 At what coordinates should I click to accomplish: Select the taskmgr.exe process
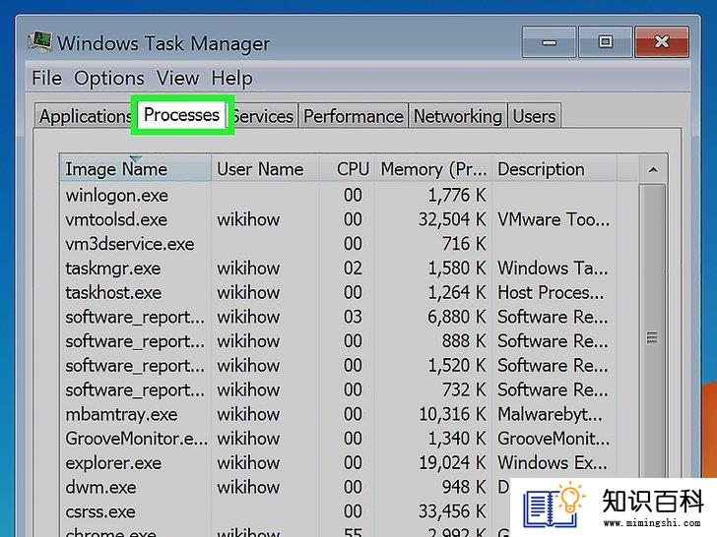(350, 268)
